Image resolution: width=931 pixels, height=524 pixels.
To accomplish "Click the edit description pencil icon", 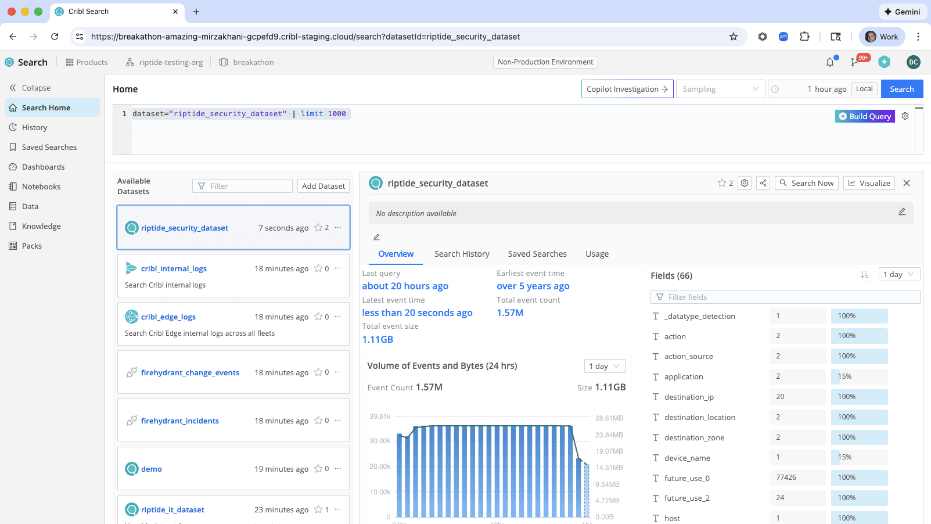I will tap(901, 213).
